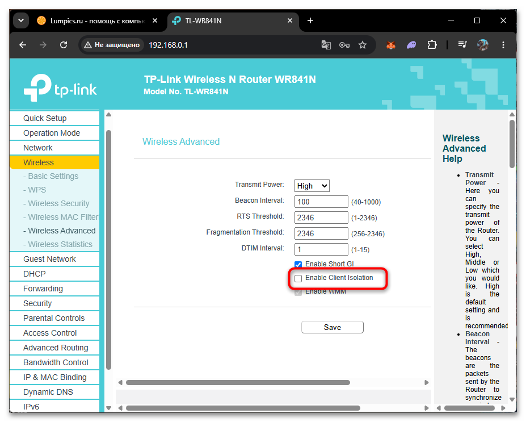This screenshot has height=422, width=526.
Task: Close the TL-WR841N tab
Action: [x=290, y=21]
